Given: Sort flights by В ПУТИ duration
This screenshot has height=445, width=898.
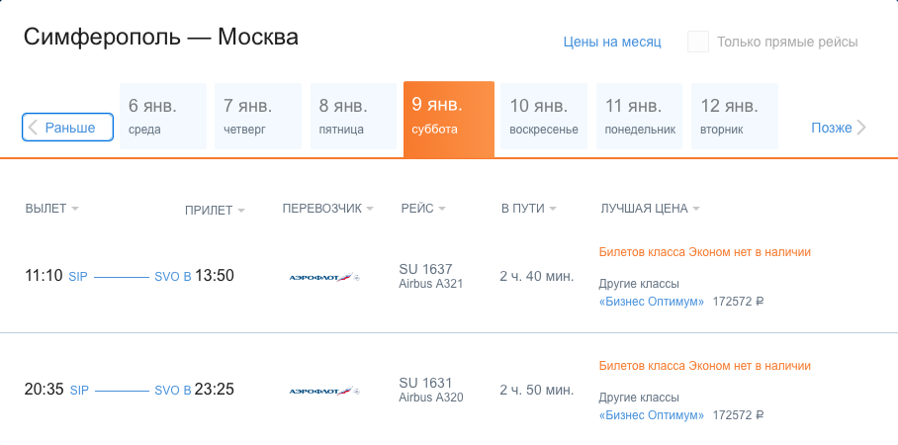Looking at the screenshot, I should (x=528, y=209).
